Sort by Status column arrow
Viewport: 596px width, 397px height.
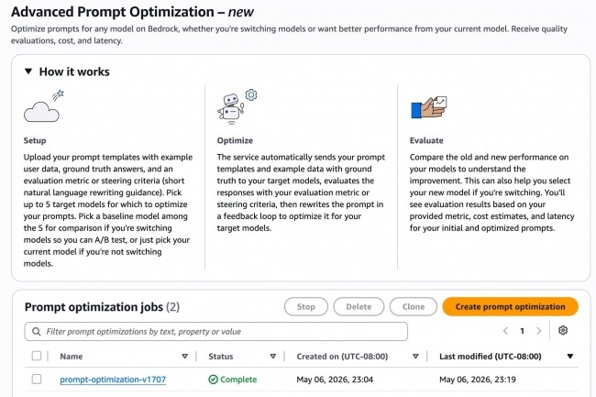coord(273,357)
